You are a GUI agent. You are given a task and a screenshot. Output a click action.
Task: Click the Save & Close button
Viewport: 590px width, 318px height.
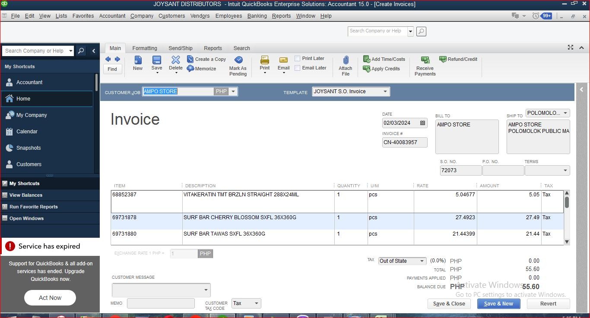[449, 304]
